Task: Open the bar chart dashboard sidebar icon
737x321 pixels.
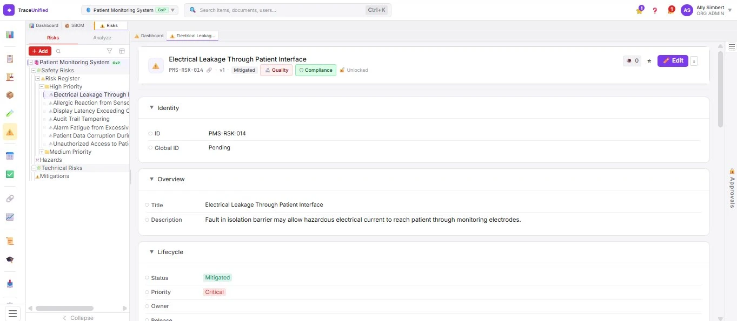Action: pos(10,35)
